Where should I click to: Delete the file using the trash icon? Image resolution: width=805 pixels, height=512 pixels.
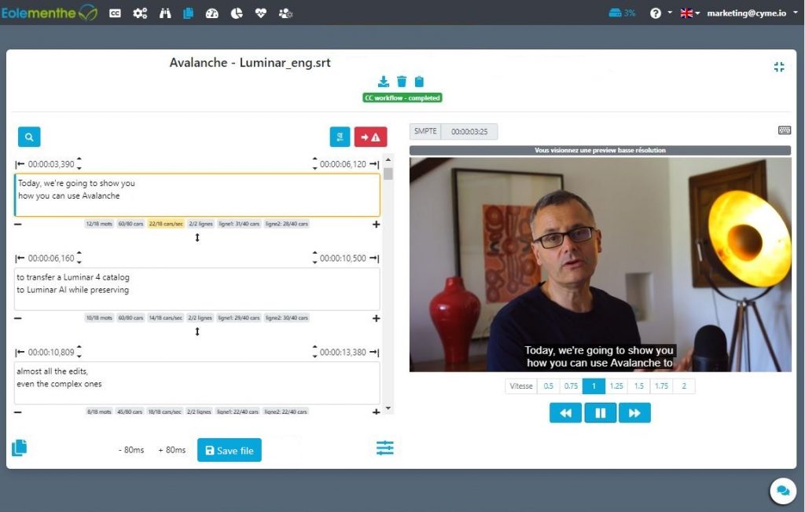pyautogui.click(x=402, y=82)
